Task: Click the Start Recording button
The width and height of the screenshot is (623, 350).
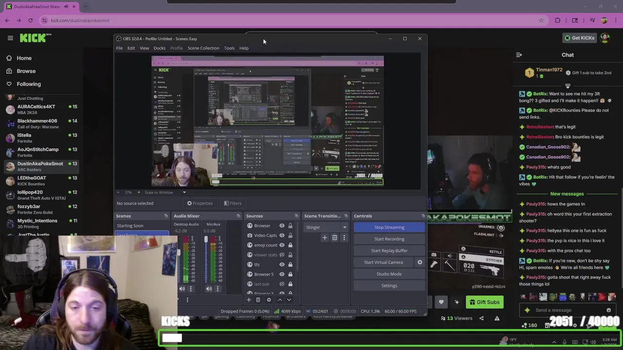Action: (389, 239)
